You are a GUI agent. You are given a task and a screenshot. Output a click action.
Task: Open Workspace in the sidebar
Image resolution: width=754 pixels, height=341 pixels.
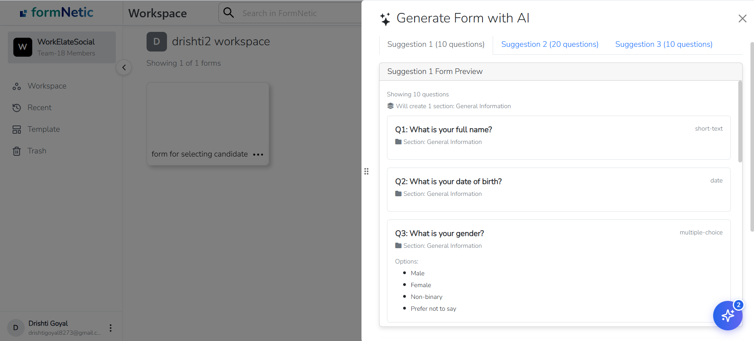click(x=47, y=86)
